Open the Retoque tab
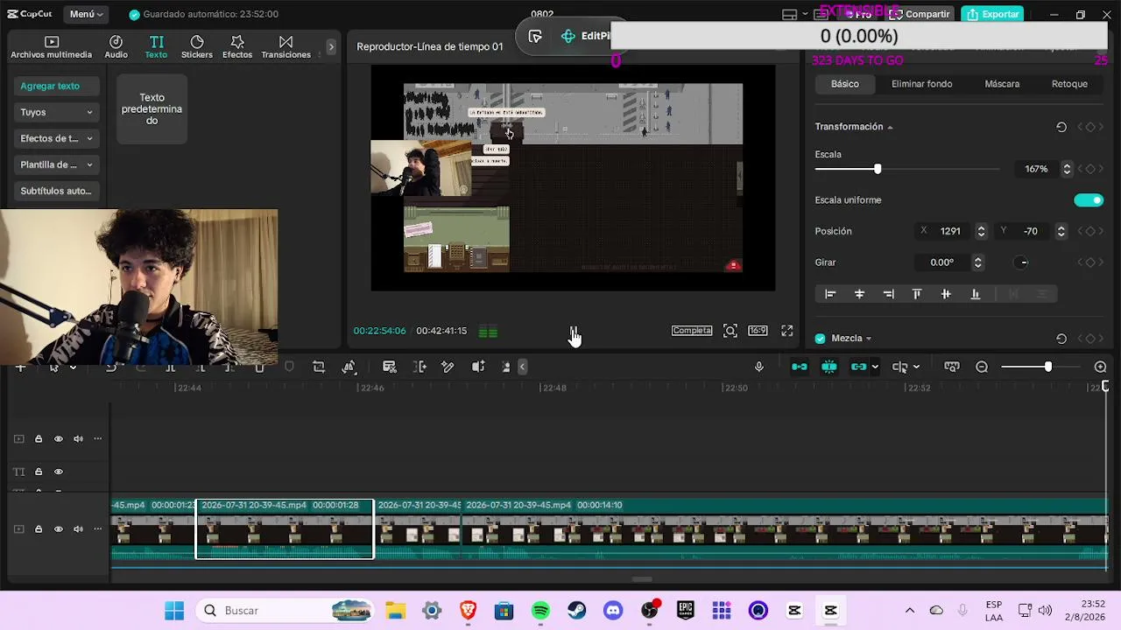 [x=1069, y=84]
